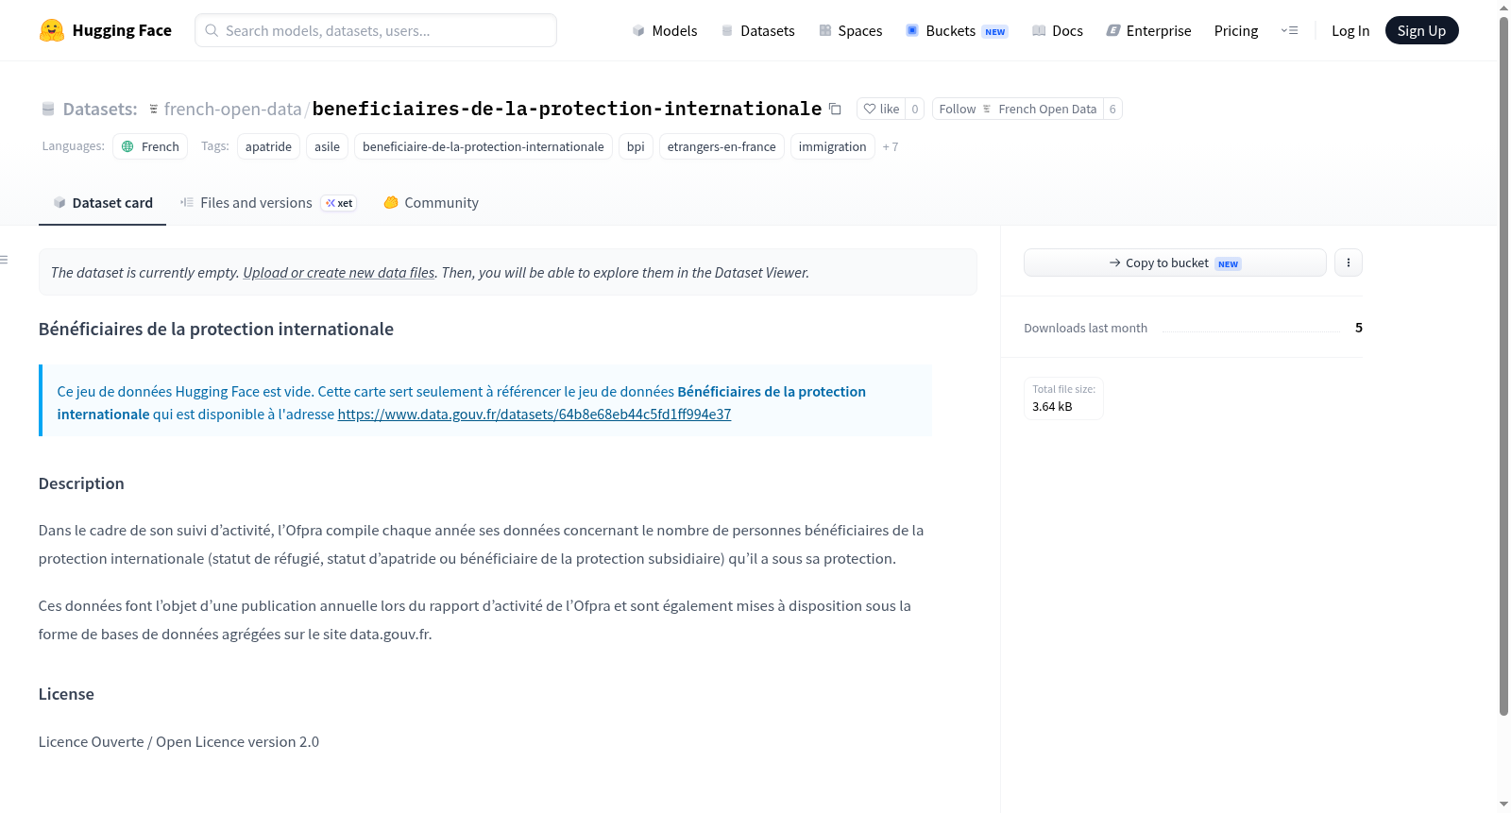Open the Enterprise page

(1148, 31)
